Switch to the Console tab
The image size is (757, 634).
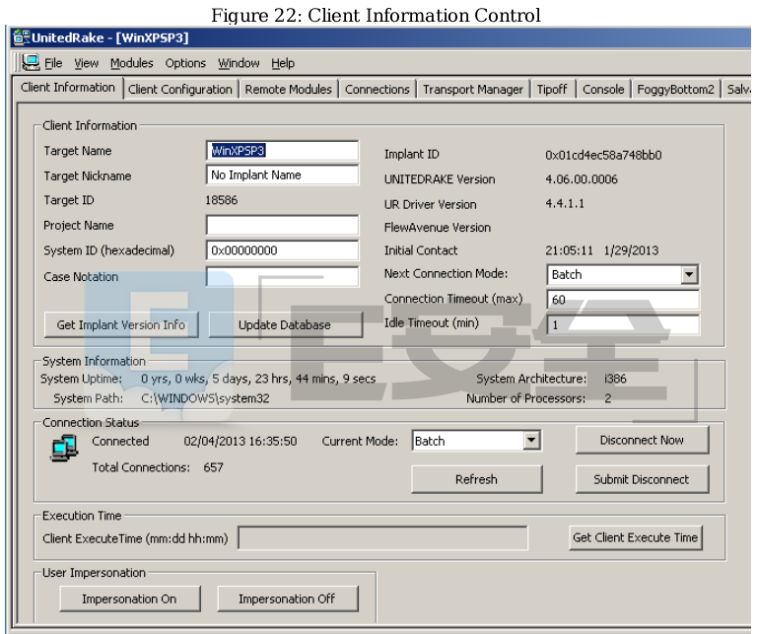(x=603, y=90)
